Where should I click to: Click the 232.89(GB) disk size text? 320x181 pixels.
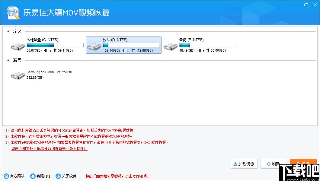(x=35, y=78)
